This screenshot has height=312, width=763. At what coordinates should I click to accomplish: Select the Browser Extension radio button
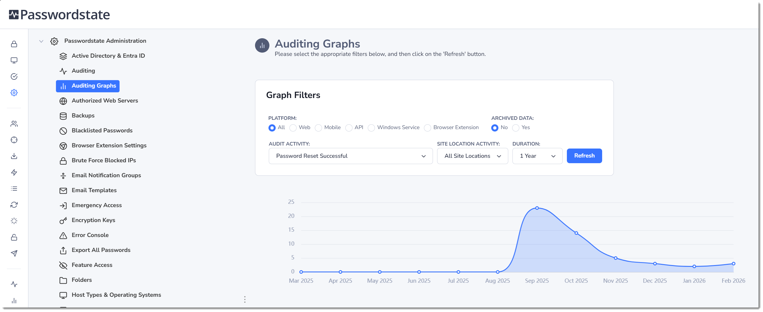click(428, 128)
